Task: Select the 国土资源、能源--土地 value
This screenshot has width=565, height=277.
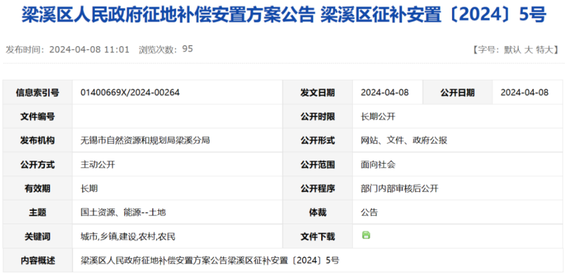Action: tap(123, 212)
